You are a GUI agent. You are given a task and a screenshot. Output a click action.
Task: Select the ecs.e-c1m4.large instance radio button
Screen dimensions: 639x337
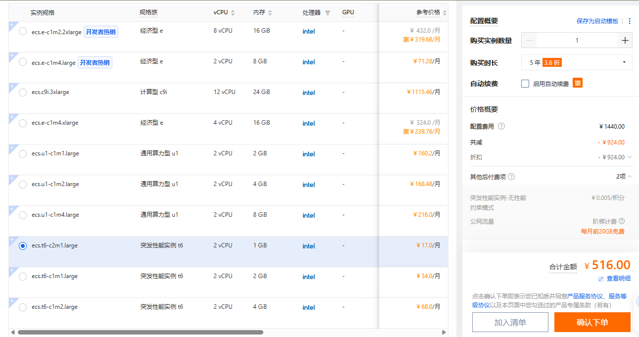tap(23, 62)
